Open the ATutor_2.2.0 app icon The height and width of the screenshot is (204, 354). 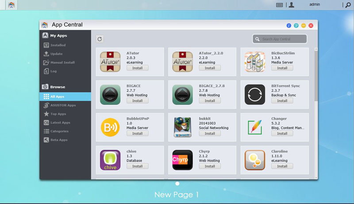[x=182, y=62]
